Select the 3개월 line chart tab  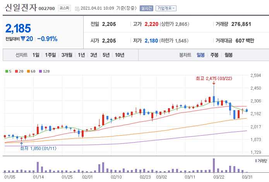[67, 55]
